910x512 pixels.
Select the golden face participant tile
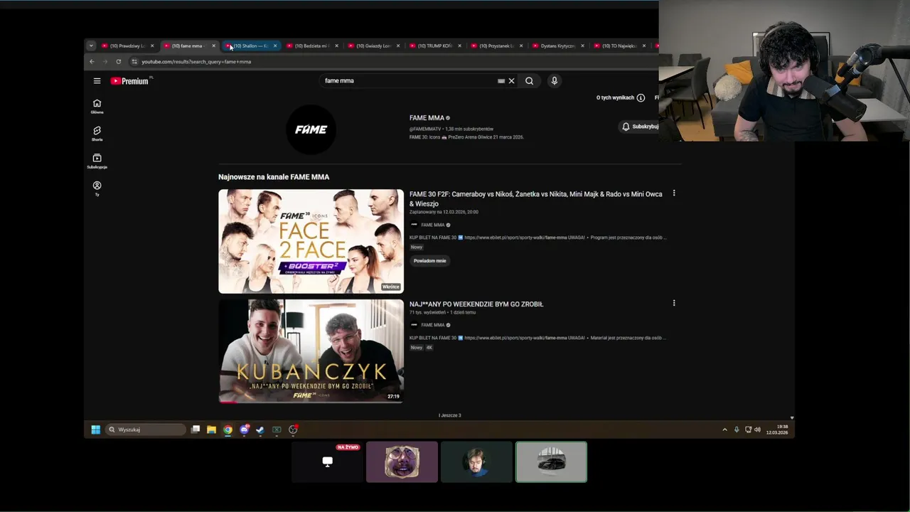[x=402, y=462]
